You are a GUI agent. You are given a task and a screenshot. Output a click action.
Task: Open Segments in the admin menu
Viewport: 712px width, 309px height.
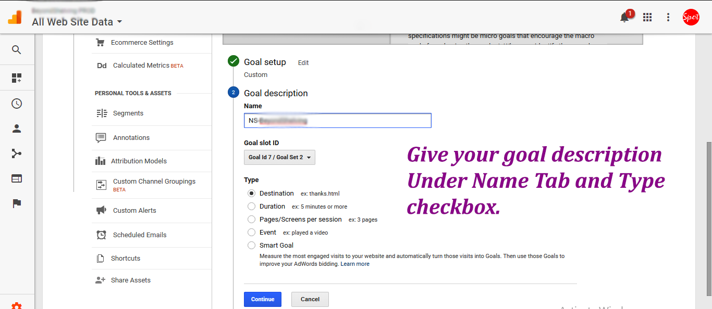[128, 113]
